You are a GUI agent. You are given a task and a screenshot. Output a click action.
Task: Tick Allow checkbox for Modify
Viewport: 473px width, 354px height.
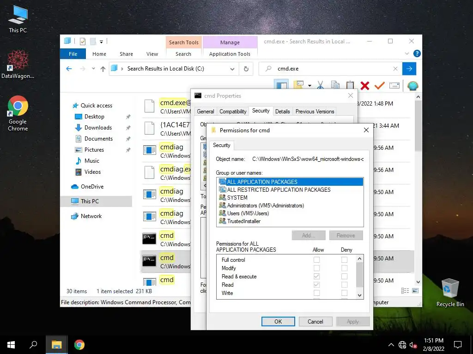click(x=316, y=268)
